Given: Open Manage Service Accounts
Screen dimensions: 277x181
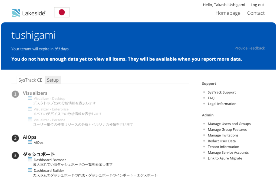Looking at the screenshot, I should pyautogui.click(x=228, y=153).
